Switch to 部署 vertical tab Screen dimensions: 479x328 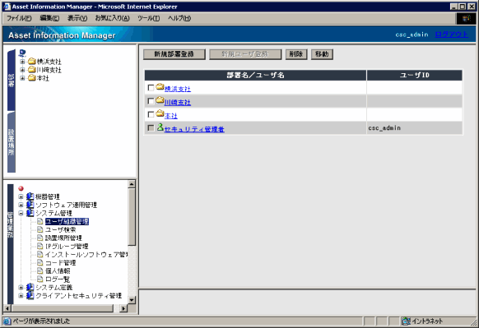[11, 81]
